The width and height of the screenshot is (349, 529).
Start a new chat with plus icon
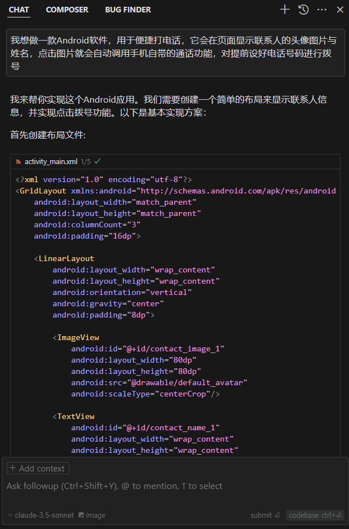point(285,10)
